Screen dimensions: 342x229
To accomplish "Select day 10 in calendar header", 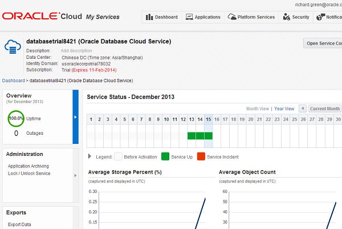I will pos(166,119).
